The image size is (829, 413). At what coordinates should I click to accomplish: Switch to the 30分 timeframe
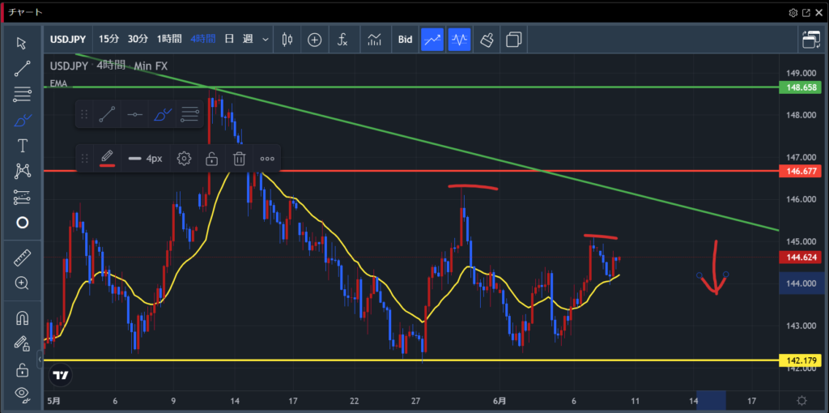tap(138, 39)
